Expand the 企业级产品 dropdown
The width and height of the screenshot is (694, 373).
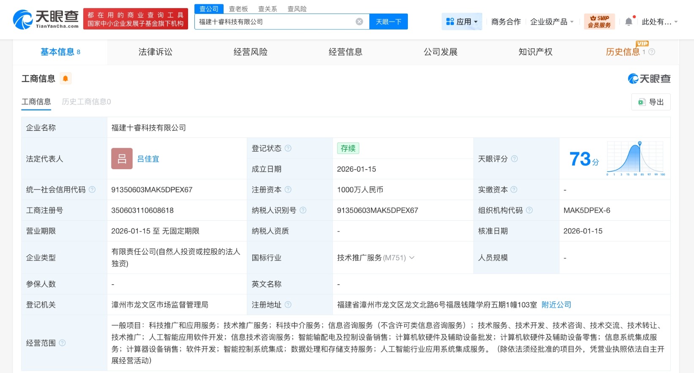tap(552, 22)
